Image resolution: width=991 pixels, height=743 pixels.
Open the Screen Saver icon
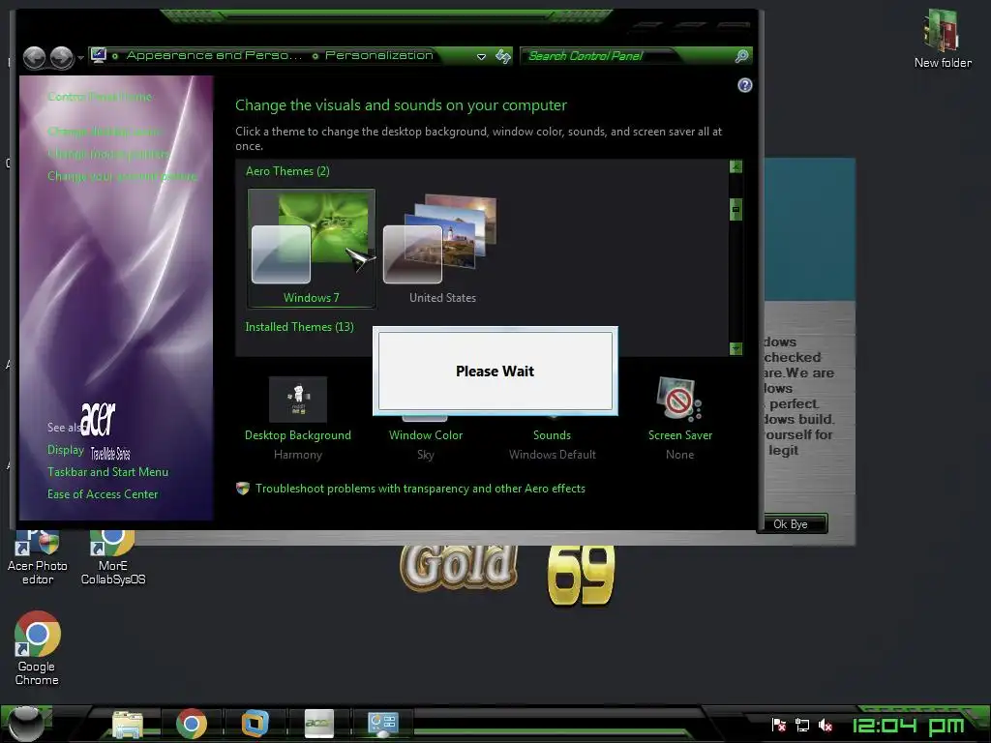pos(678,400)
